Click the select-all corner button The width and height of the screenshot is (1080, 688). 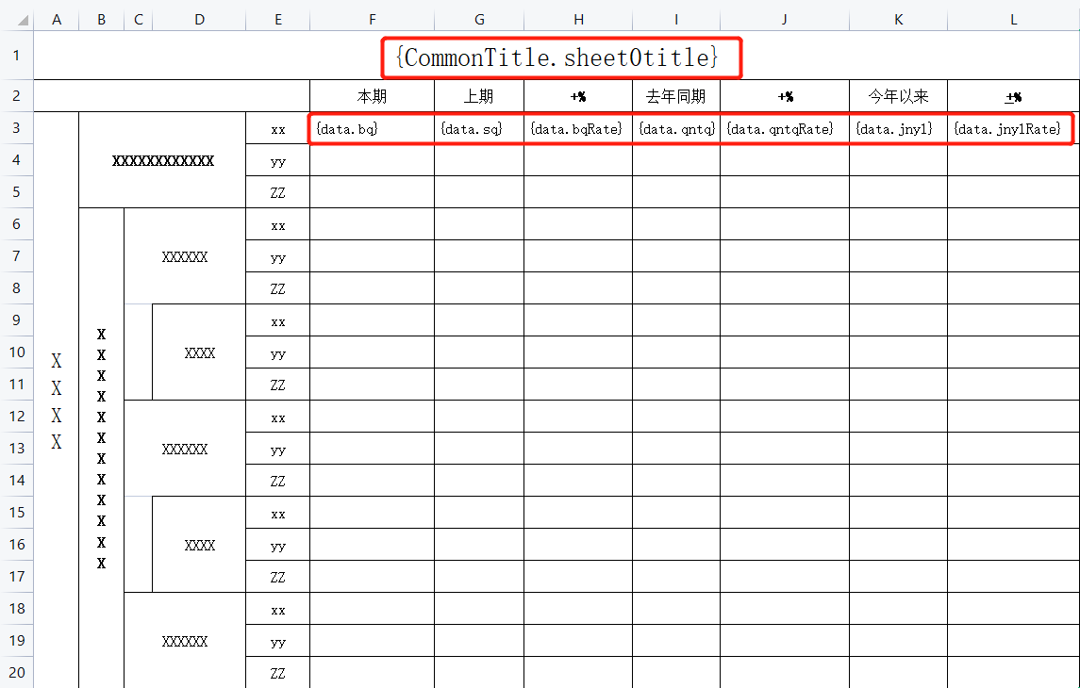[x=17, y=18]
